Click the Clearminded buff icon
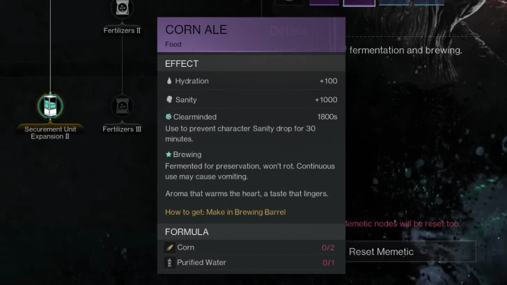Image resolution: width=507 pixels, height=285 pixels. [x=169, y=117]
